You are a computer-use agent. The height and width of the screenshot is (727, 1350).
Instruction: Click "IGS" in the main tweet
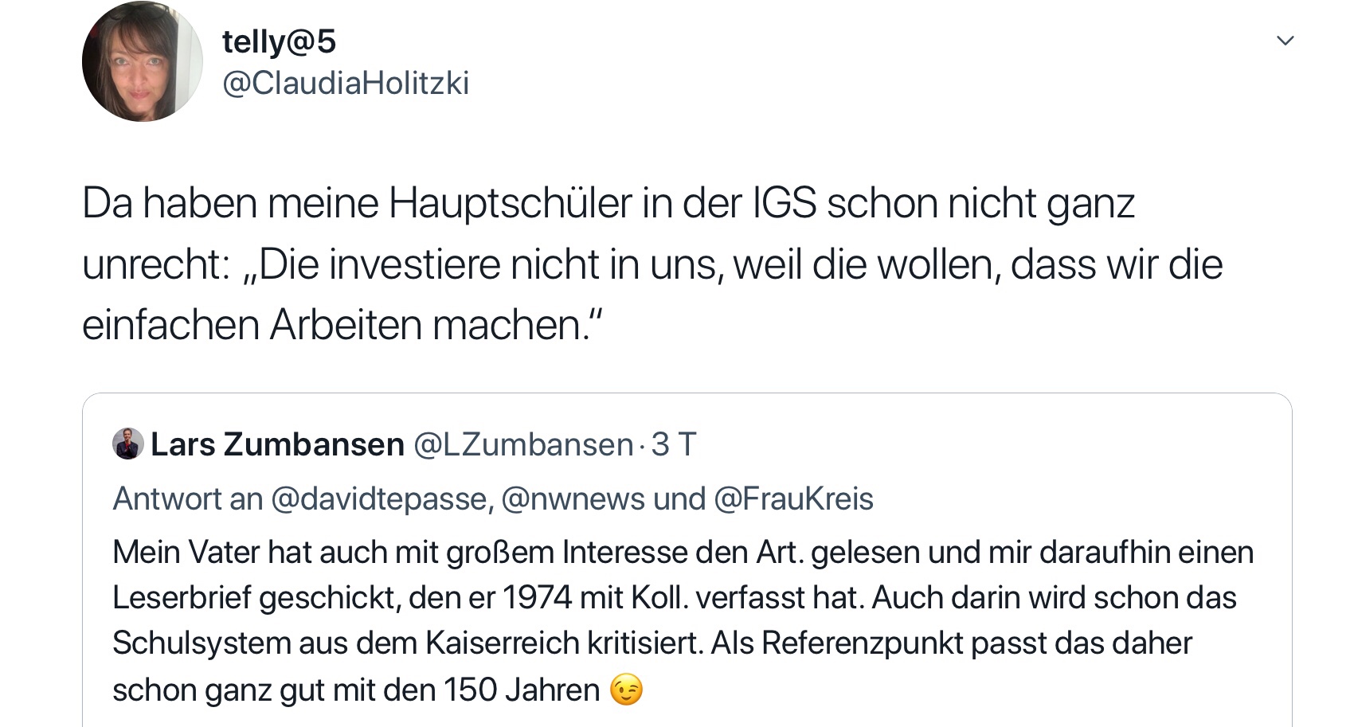tap(785, 203)
